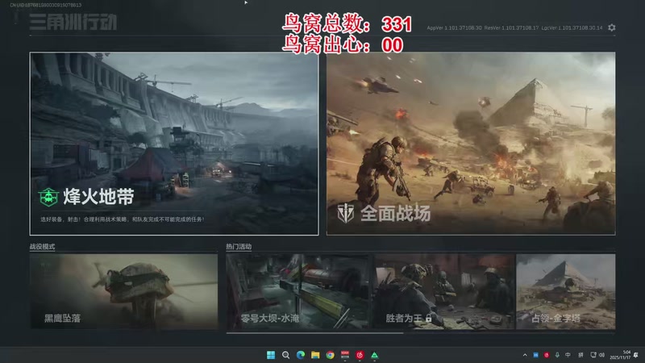
Task: Open the network status tray icon
Action: (x=593, y=355)
